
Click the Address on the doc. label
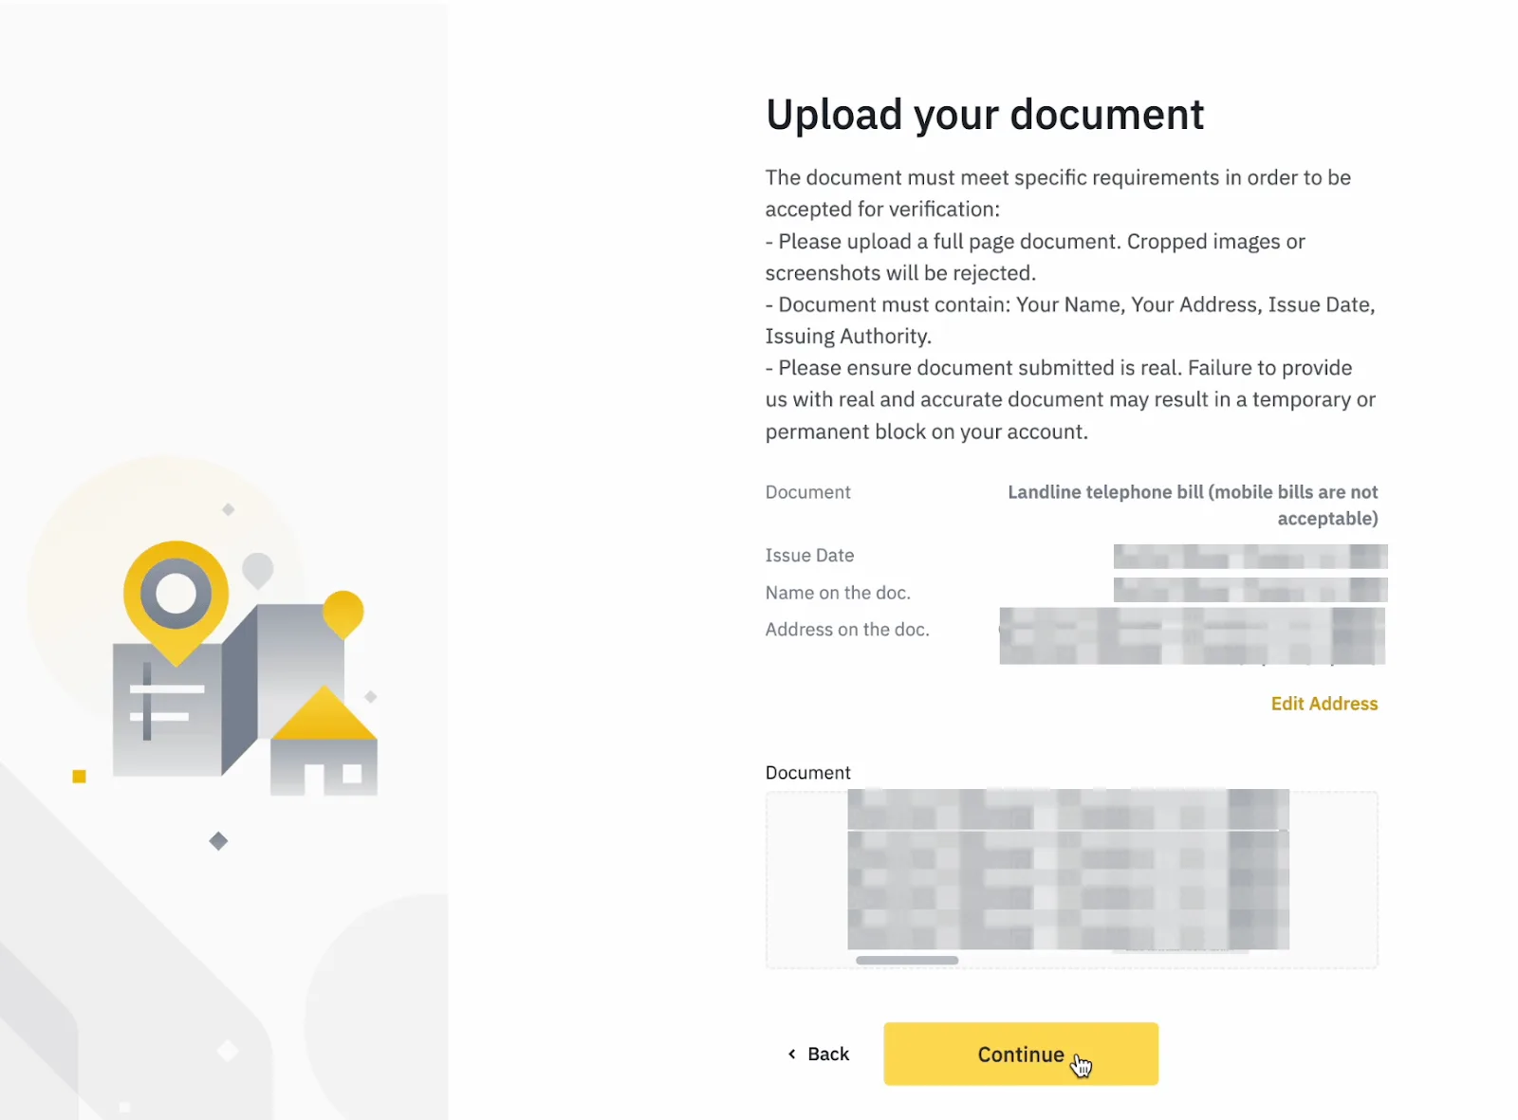pyautogui.click(x=847, y=630)
